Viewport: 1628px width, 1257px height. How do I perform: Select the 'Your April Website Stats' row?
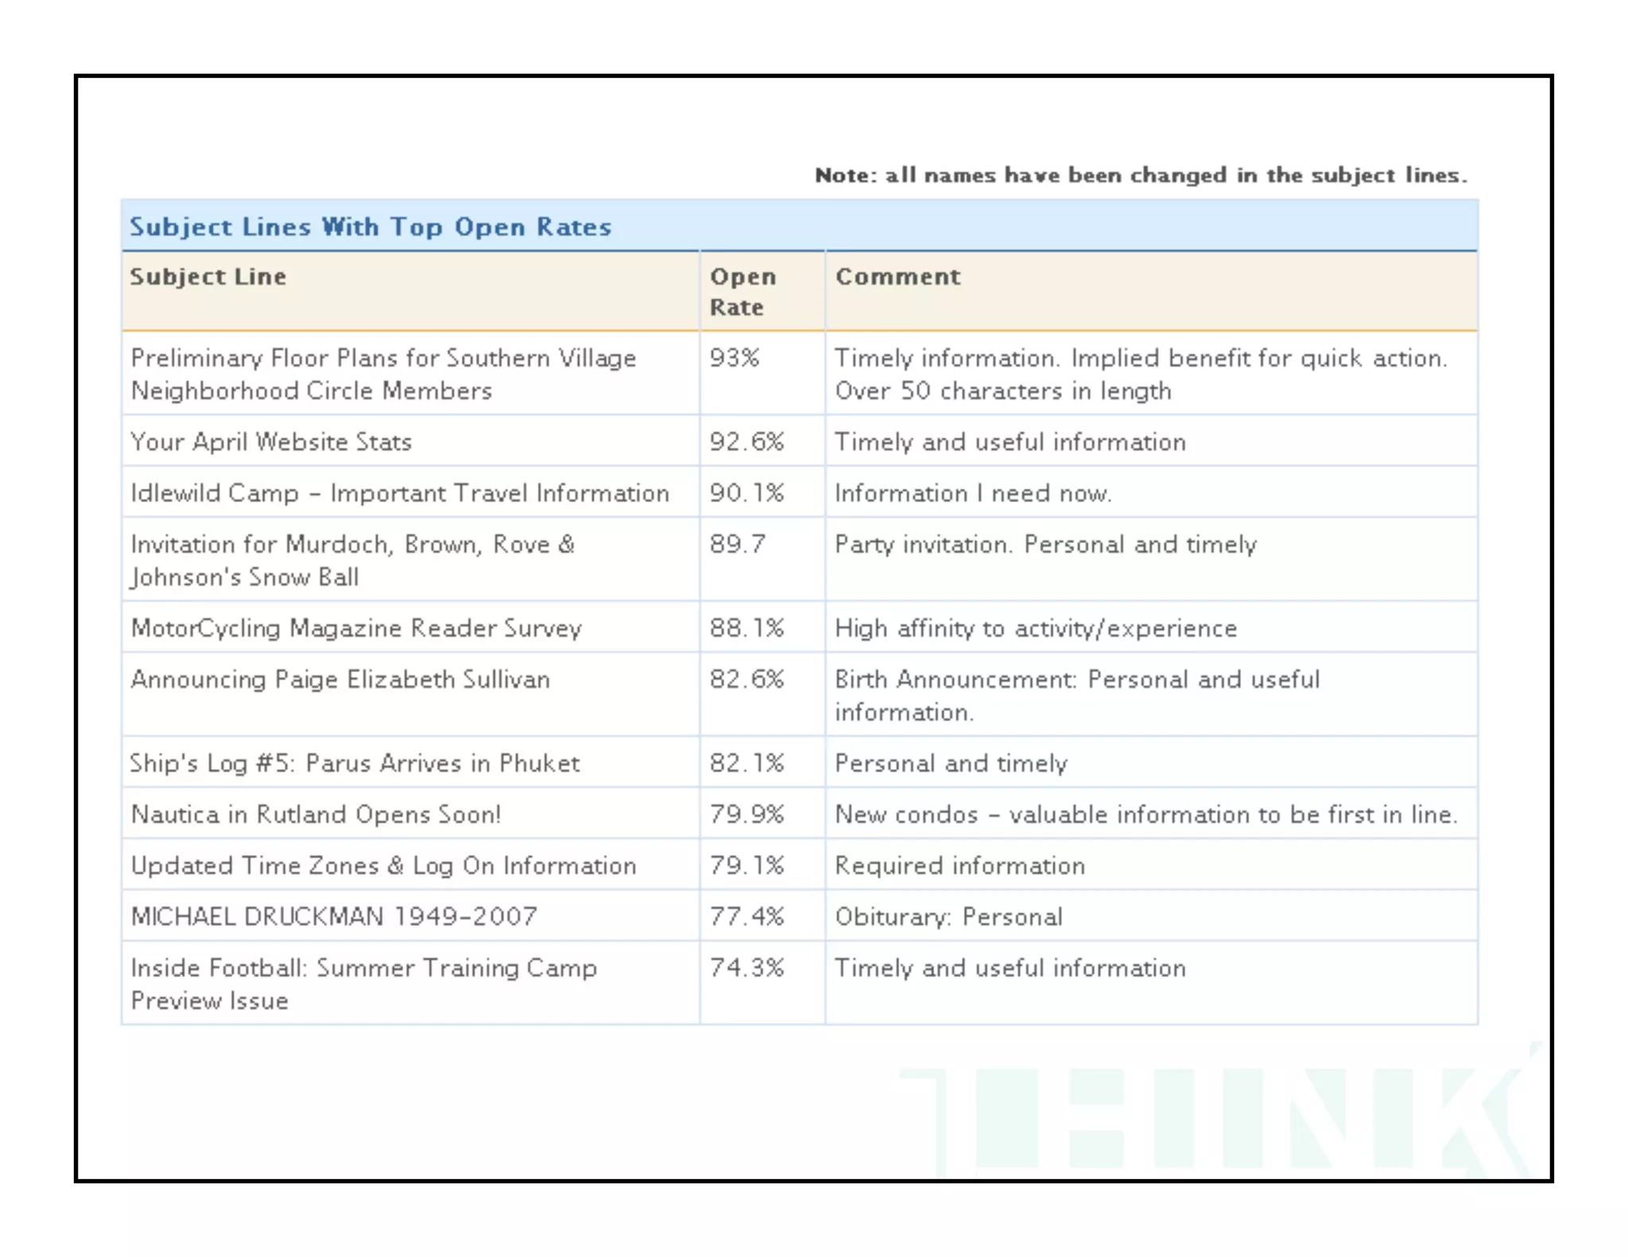coord(271,442)
